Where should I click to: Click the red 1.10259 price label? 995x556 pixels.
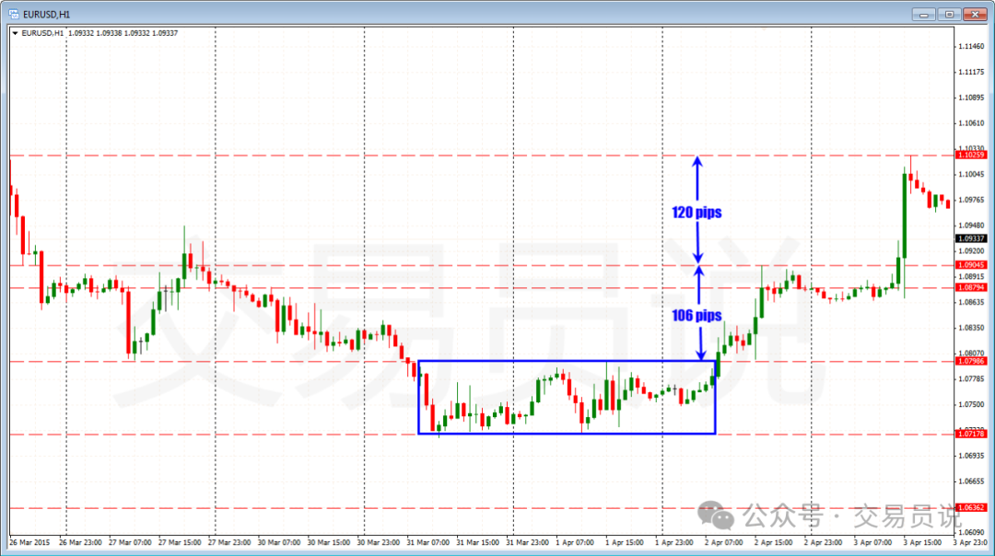coord(971,156)
